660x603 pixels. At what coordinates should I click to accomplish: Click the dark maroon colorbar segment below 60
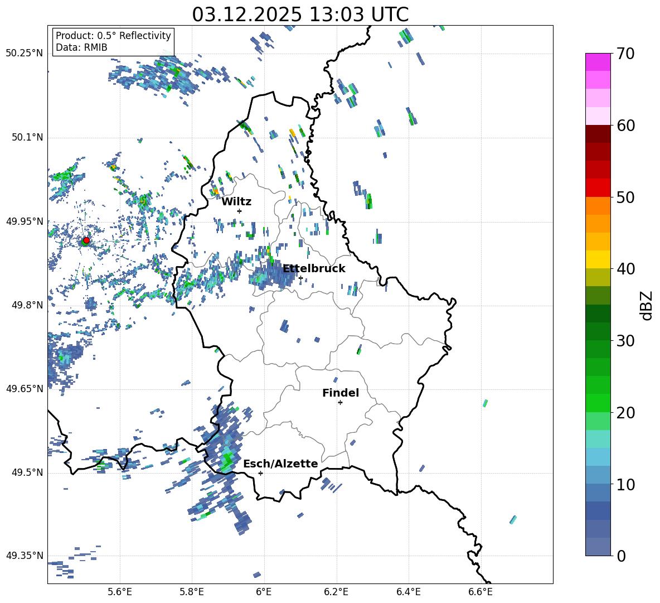point(598,134)
